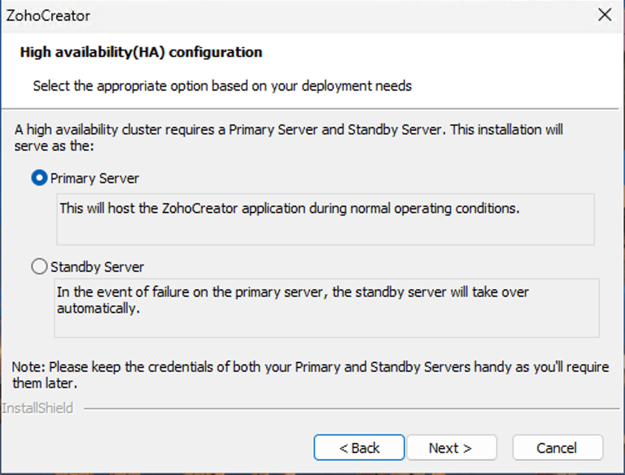
Task: Click the InstallShield label
Action: point(37,409)
